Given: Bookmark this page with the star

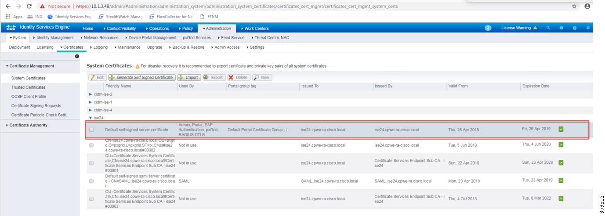Looking at the screenshot, I should point(574,7).
